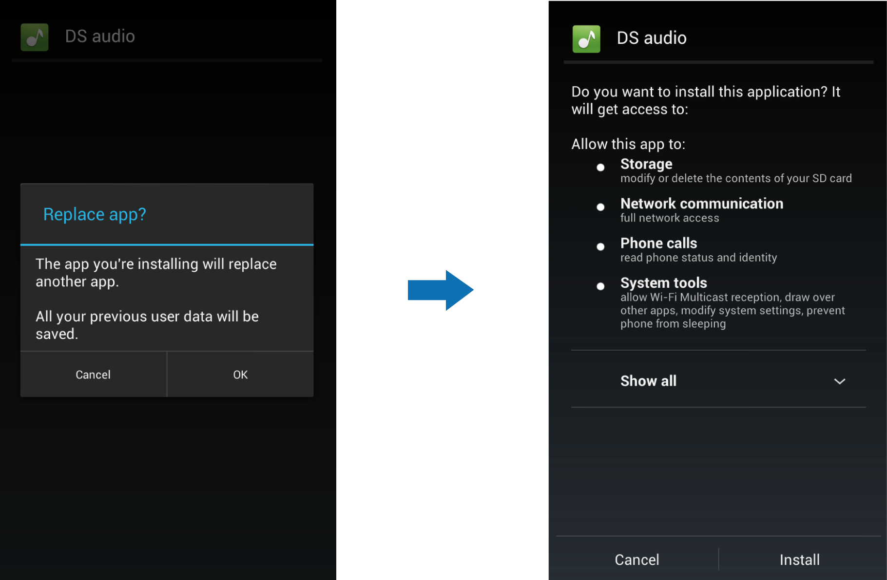This screenshot has height=580, width=887.
Task: Tap Show all permissions label
Action: coord(648,381)
